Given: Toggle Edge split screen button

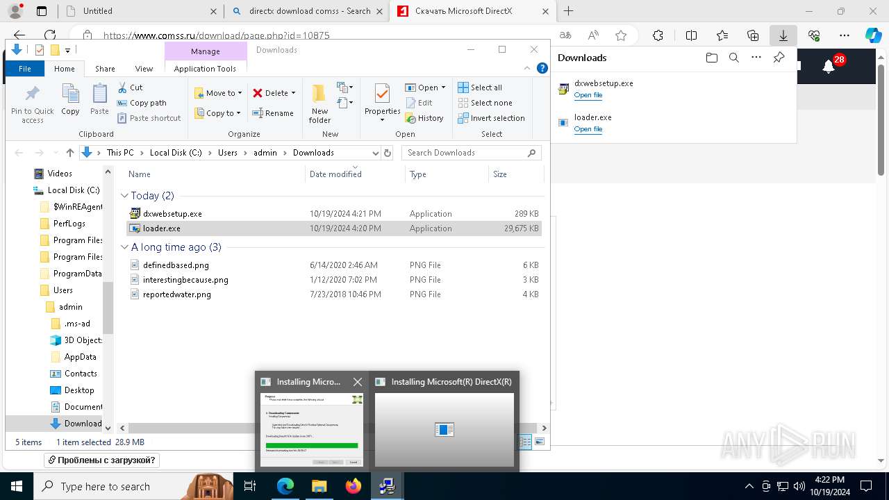Looking at the screenshot, I should [x=692, y=35].
